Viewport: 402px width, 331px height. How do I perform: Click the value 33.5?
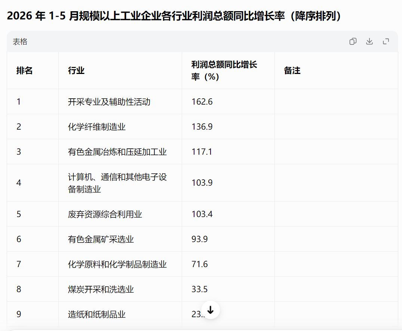pos(199,289)
